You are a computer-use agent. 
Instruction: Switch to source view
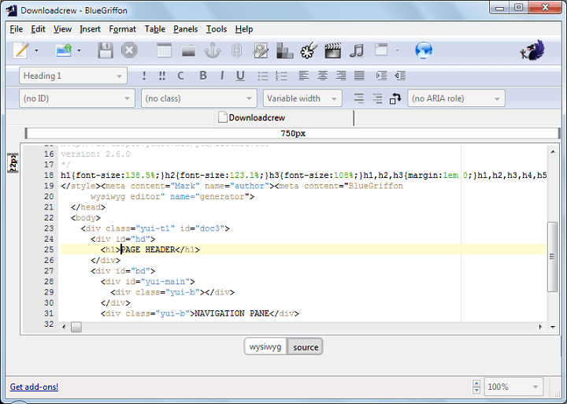pyautogui.click(x=306, y=347)
